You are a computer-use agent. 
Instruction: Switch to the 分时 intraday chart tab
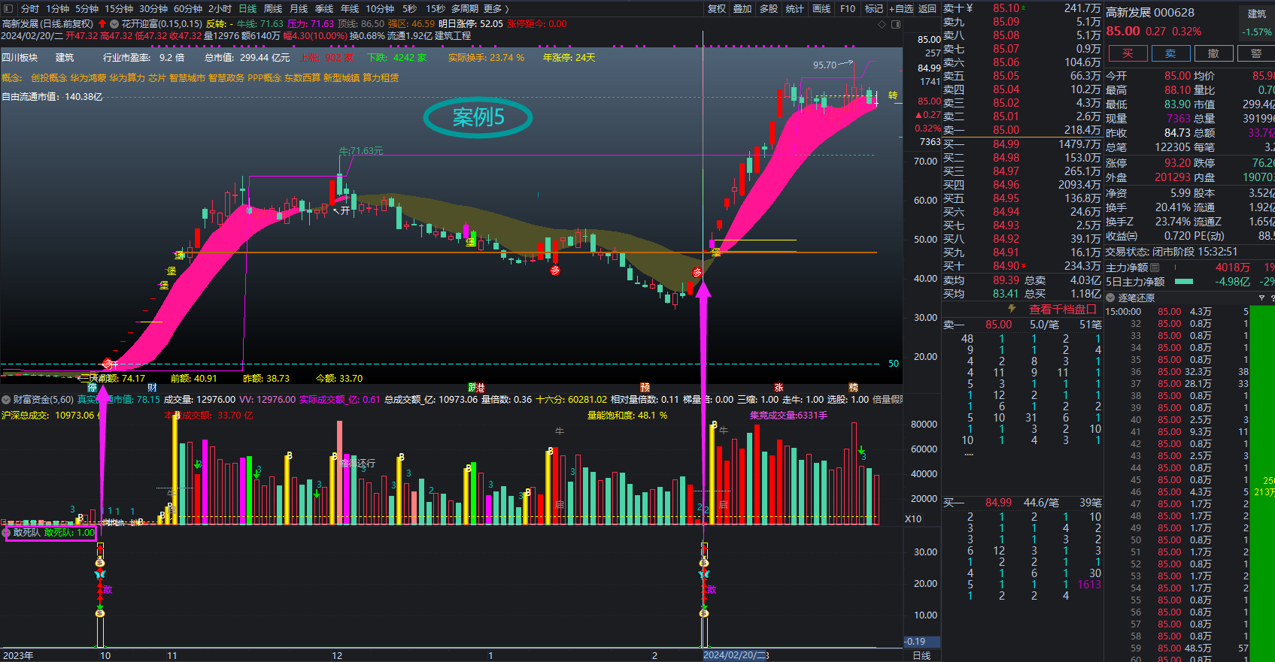pos(29,9)
